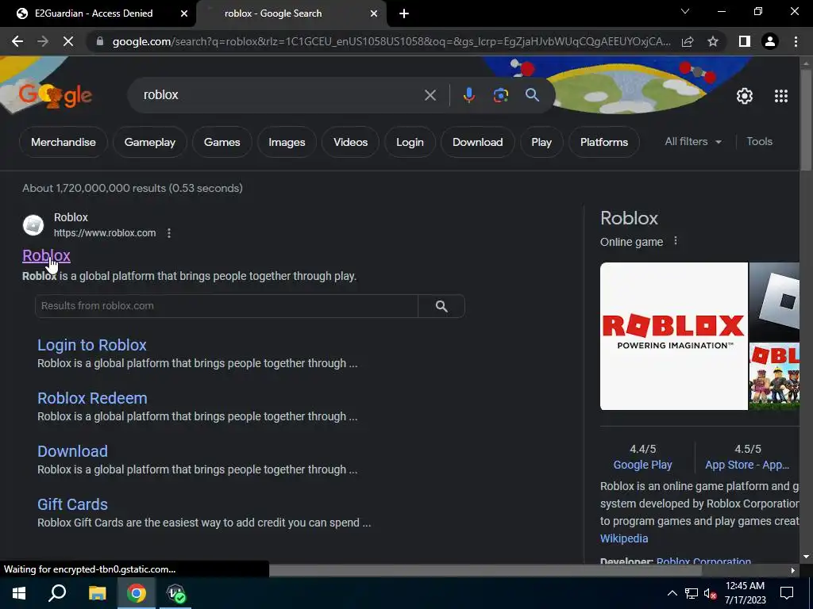Close the E2Guardian Access Denied tab
813x609 pixels.
click(184, 13)
